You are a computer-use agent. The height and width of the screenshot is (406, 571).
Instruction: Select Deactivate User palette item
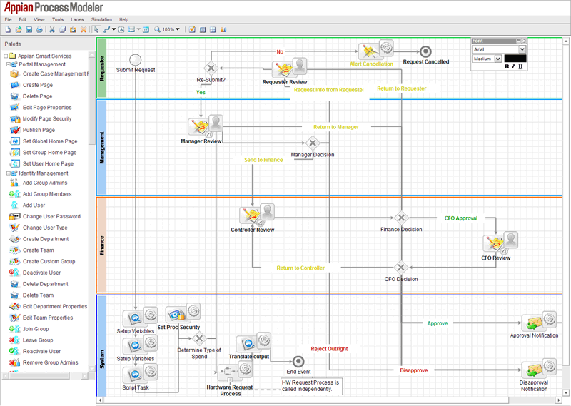click(35, 273)
